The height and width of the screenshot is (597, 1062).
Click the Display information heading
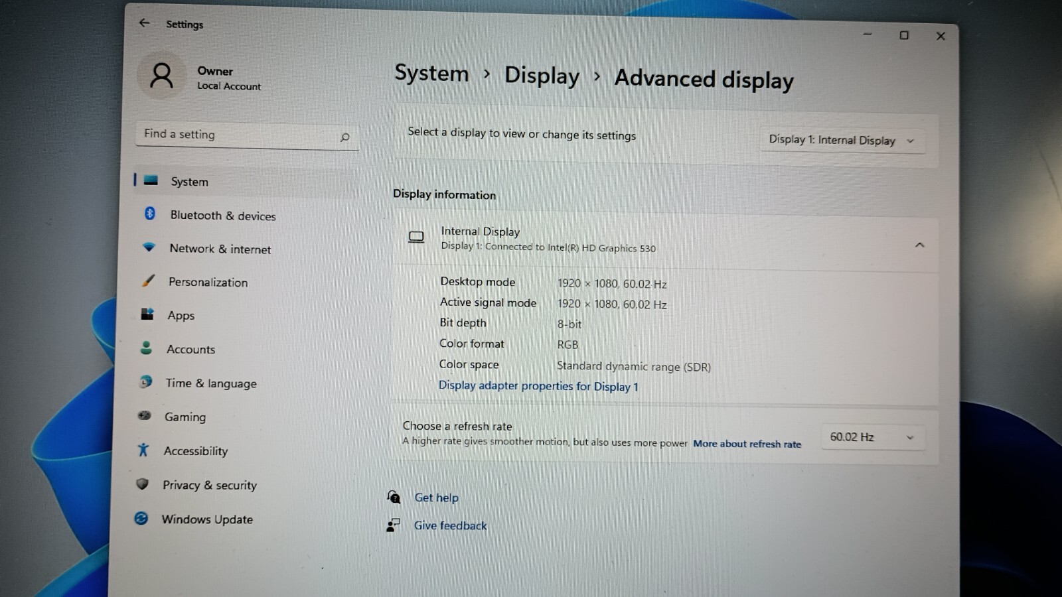(444, 194)
